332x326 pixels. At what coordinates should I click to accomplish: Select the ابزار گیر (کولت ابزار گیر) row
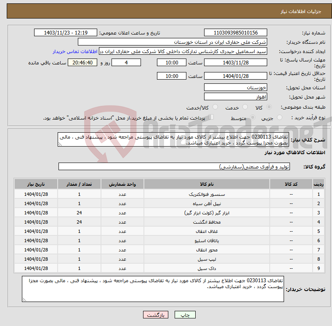click(169, 213)
